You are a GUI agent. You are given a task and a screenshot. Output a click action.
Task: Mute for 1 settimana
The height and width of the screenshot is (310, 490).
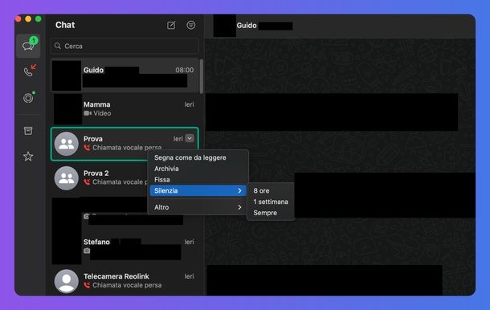(271, 202)
